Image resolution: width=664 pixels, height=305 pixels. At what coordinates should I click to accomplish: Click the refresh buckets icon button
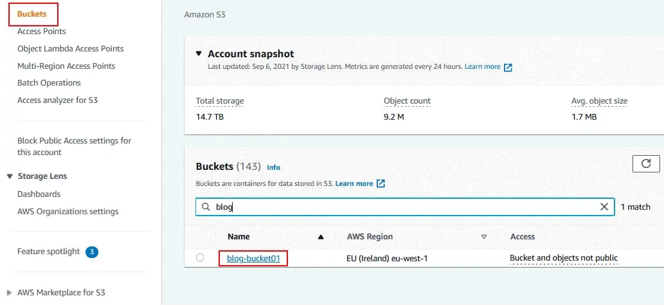click(x=646, y=164)
